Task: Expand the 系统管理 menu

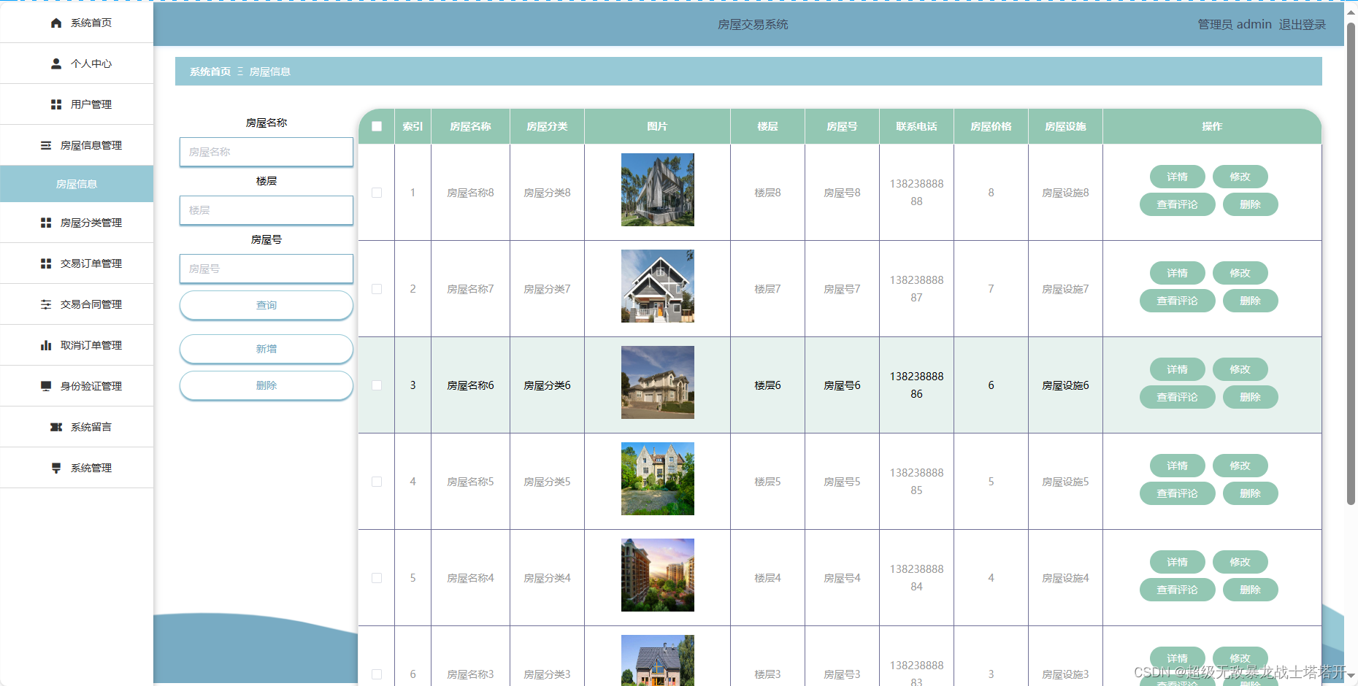Action: tap(77, 468)
